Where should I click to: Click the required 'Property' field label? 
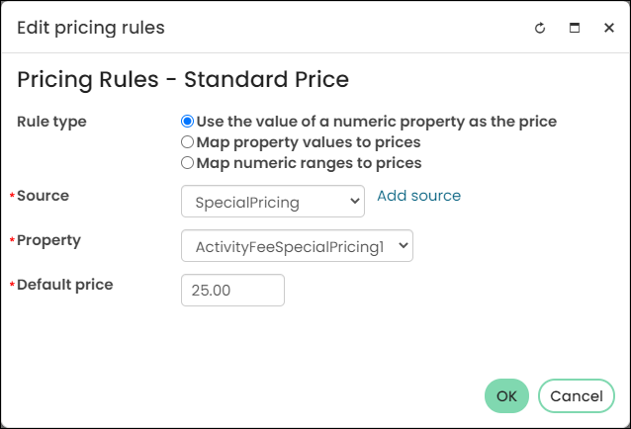coord(48,240)
